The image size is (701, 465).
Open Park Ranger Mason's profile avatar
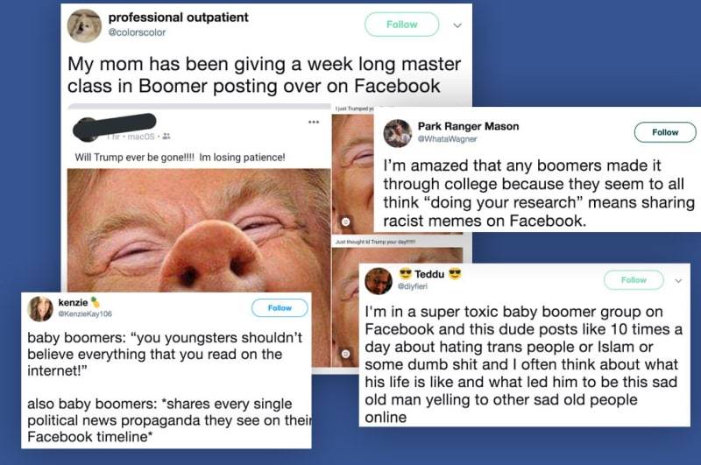[398, 134]
